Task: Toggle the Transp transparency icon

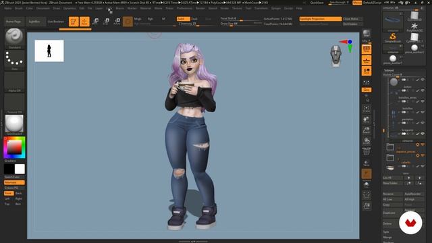Action: click(x=366, y=163)
